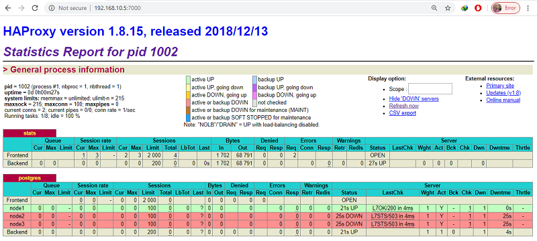Viewport: 537px width, 241px height.
Task: Click postgres Backend downtime 4s
Action: pos(508,232)
